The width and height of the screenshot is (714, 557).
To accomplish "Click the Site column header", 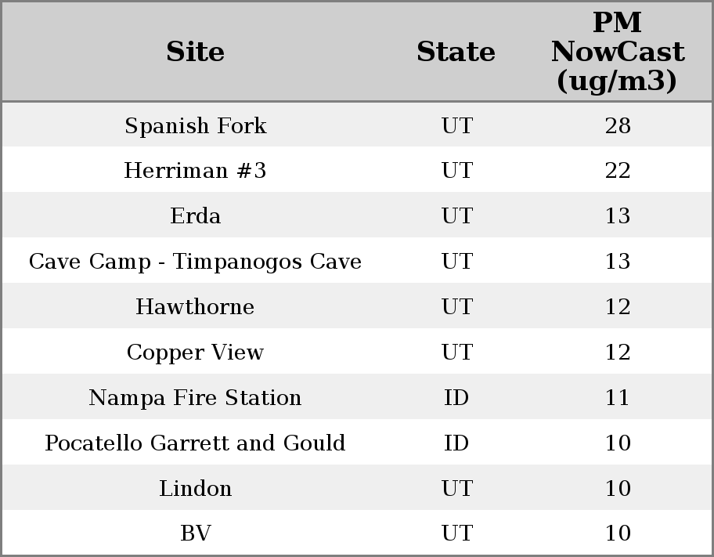I will [195, 52].
